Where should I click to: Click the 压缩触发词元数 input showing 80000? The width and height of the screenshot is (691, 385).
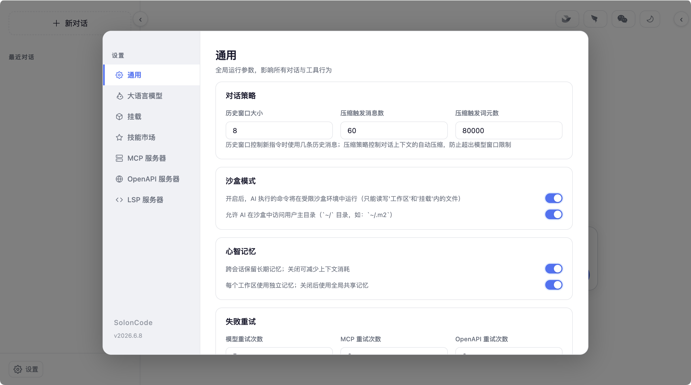pos(509,130)
